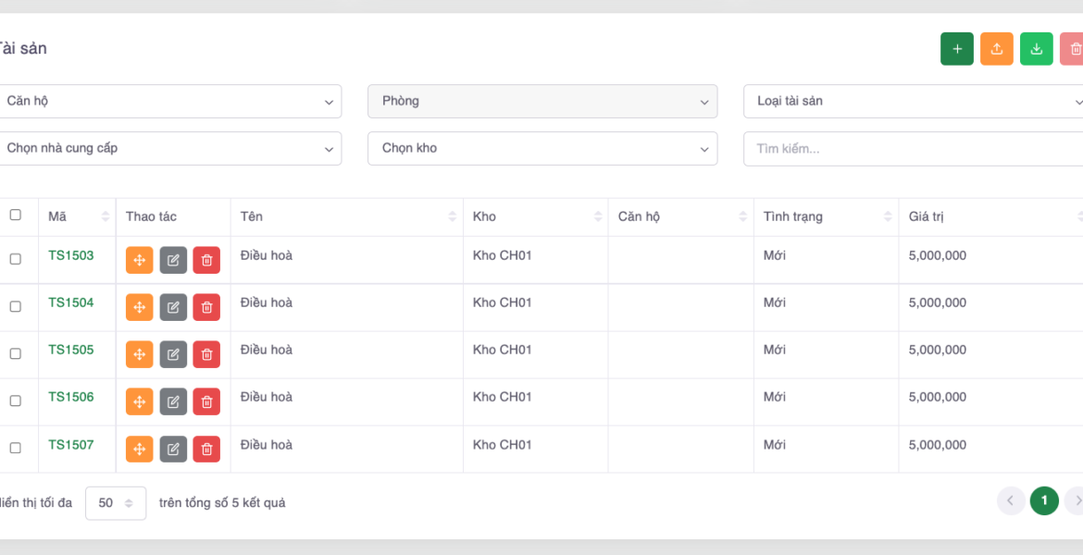Viewport: 1083px width, 555px height.
Task: Toggle the select-all checkbox in table header
Action: pos(15,216)
